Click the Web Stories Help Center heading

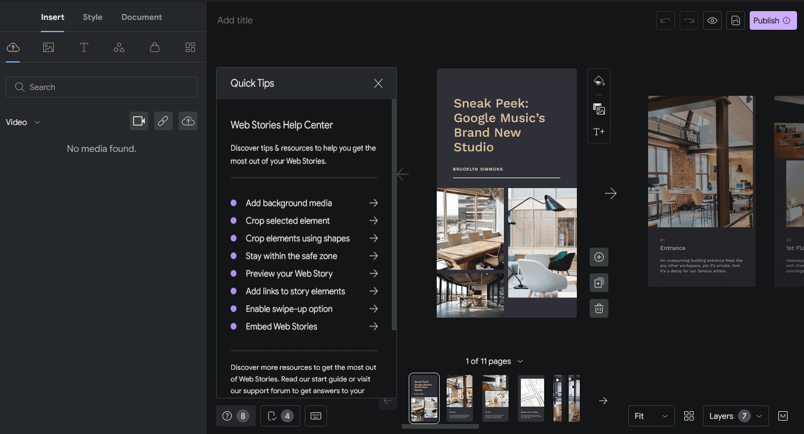coord(282,125)
